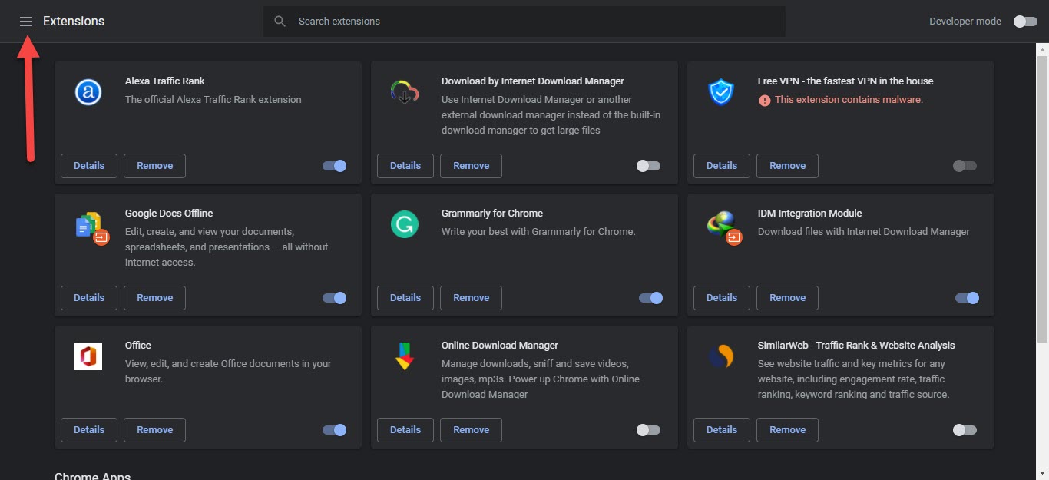The width and height of the screenshot is (1049, 480).
Task: Open Details for IDM Integration Module
Action: pyautogui.click(x=721, y=298)
